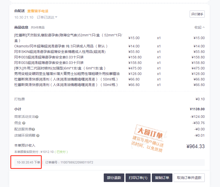Collapse the product list with 收起
This screenshot has width=220, height=187.
(x=199, y=27)
